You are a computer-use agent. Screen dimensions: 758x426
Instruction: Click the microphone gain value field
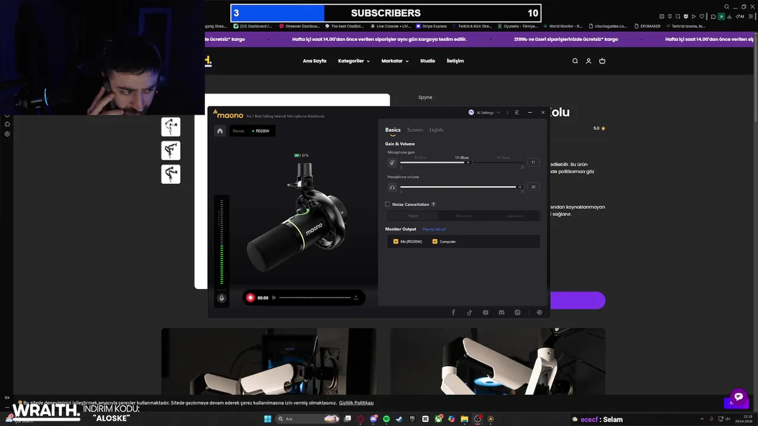click(533, 162)
